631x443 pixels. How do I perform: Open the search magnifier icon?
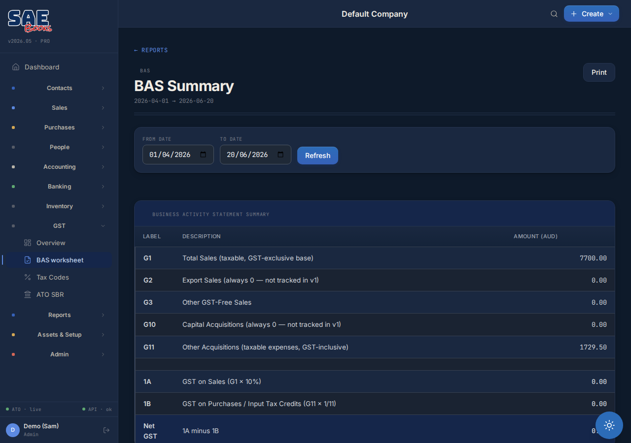554,14
